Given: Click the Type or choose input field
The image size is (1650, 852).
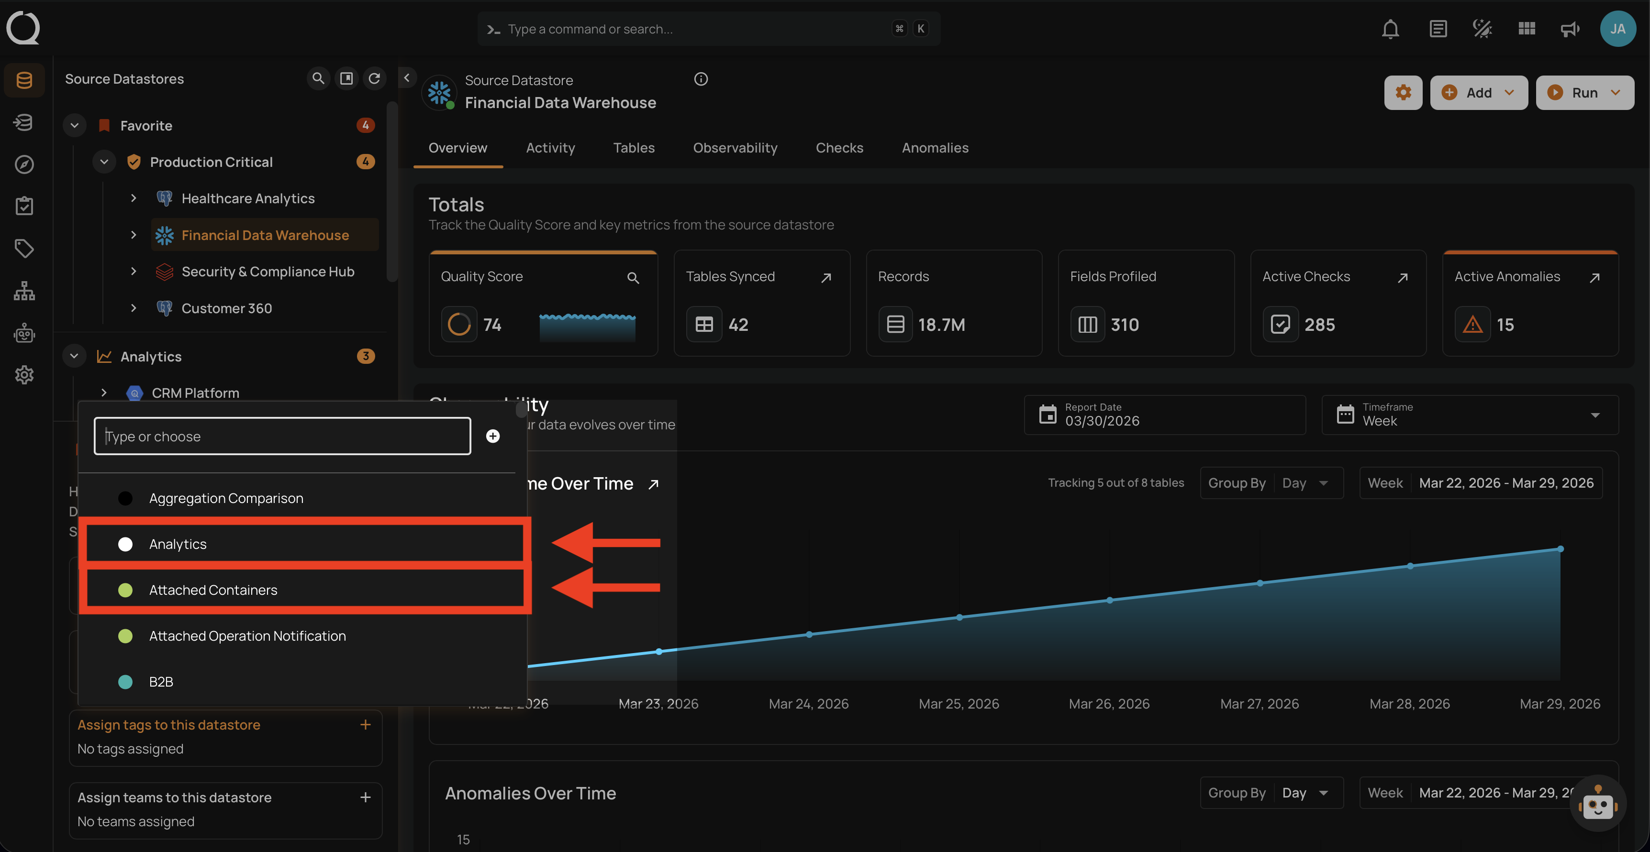Looking at the screenshot, I should [x=282, y=436].
